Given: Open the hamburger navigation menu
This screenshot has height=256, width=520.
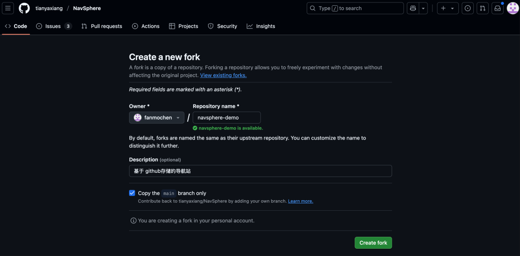Looking at the screenshot, I should point(8,8).
